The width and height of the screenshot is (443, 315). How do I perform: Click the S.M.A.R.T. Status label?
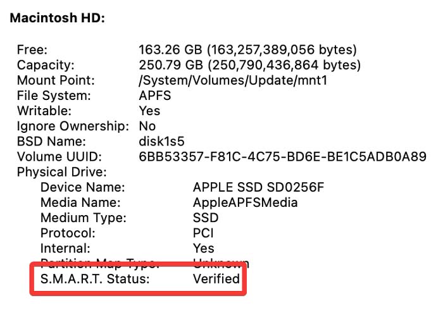(95, 278)
